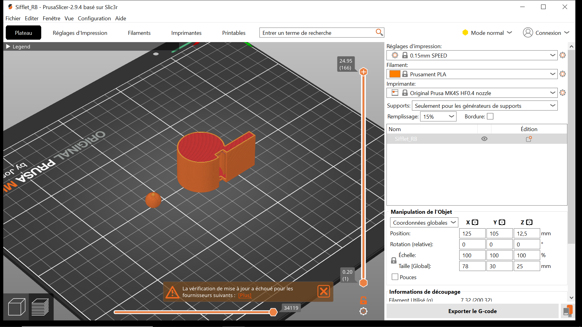Click the Plus link in notification
Screen dimensions: 582x327
point(245,295)
